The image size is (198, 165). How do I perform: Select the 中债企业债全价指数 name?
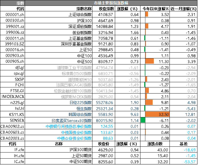(x=74, y=138)
